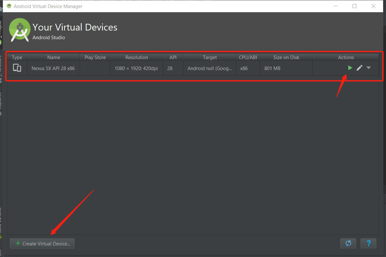Sort by the Resolution column header
Viewport: 386px width, 257px height.
[x=136, y=58]
